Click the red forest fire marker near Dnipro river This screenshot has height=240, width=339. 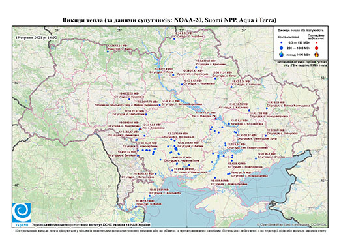(x=216, y=119)
